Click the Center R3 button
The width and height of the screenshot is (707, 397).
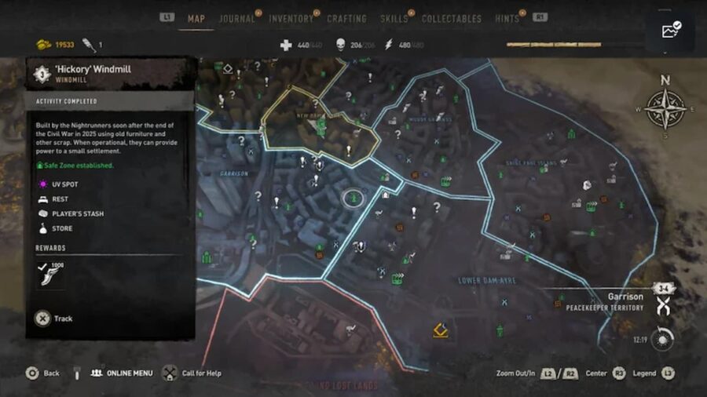(x=619, y=373)
